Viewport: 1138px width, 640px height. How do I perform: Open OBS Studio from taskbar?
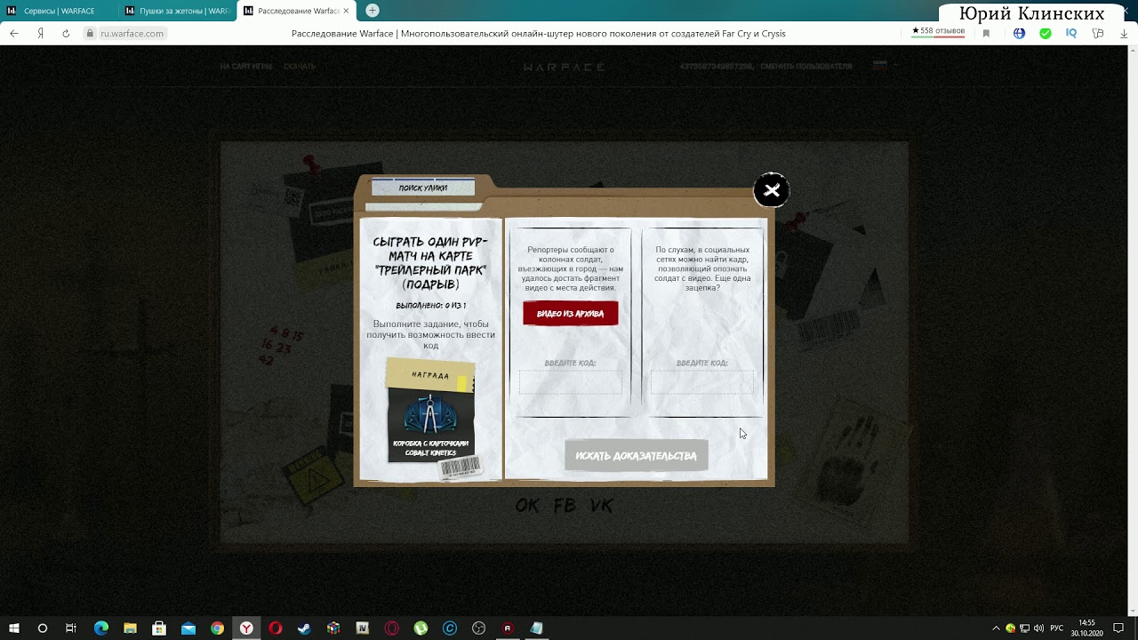479,628
